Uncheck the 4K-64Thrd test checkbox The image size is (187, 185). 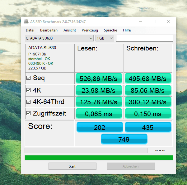click(x=29, y=102)
